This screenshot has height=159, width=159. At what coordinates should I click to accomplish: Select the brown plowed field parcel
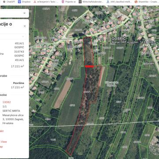tap(63, 94)
